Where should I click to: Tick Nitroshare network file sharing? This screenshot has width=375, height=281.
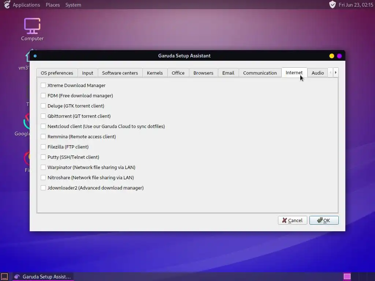(x=43, y=177)
